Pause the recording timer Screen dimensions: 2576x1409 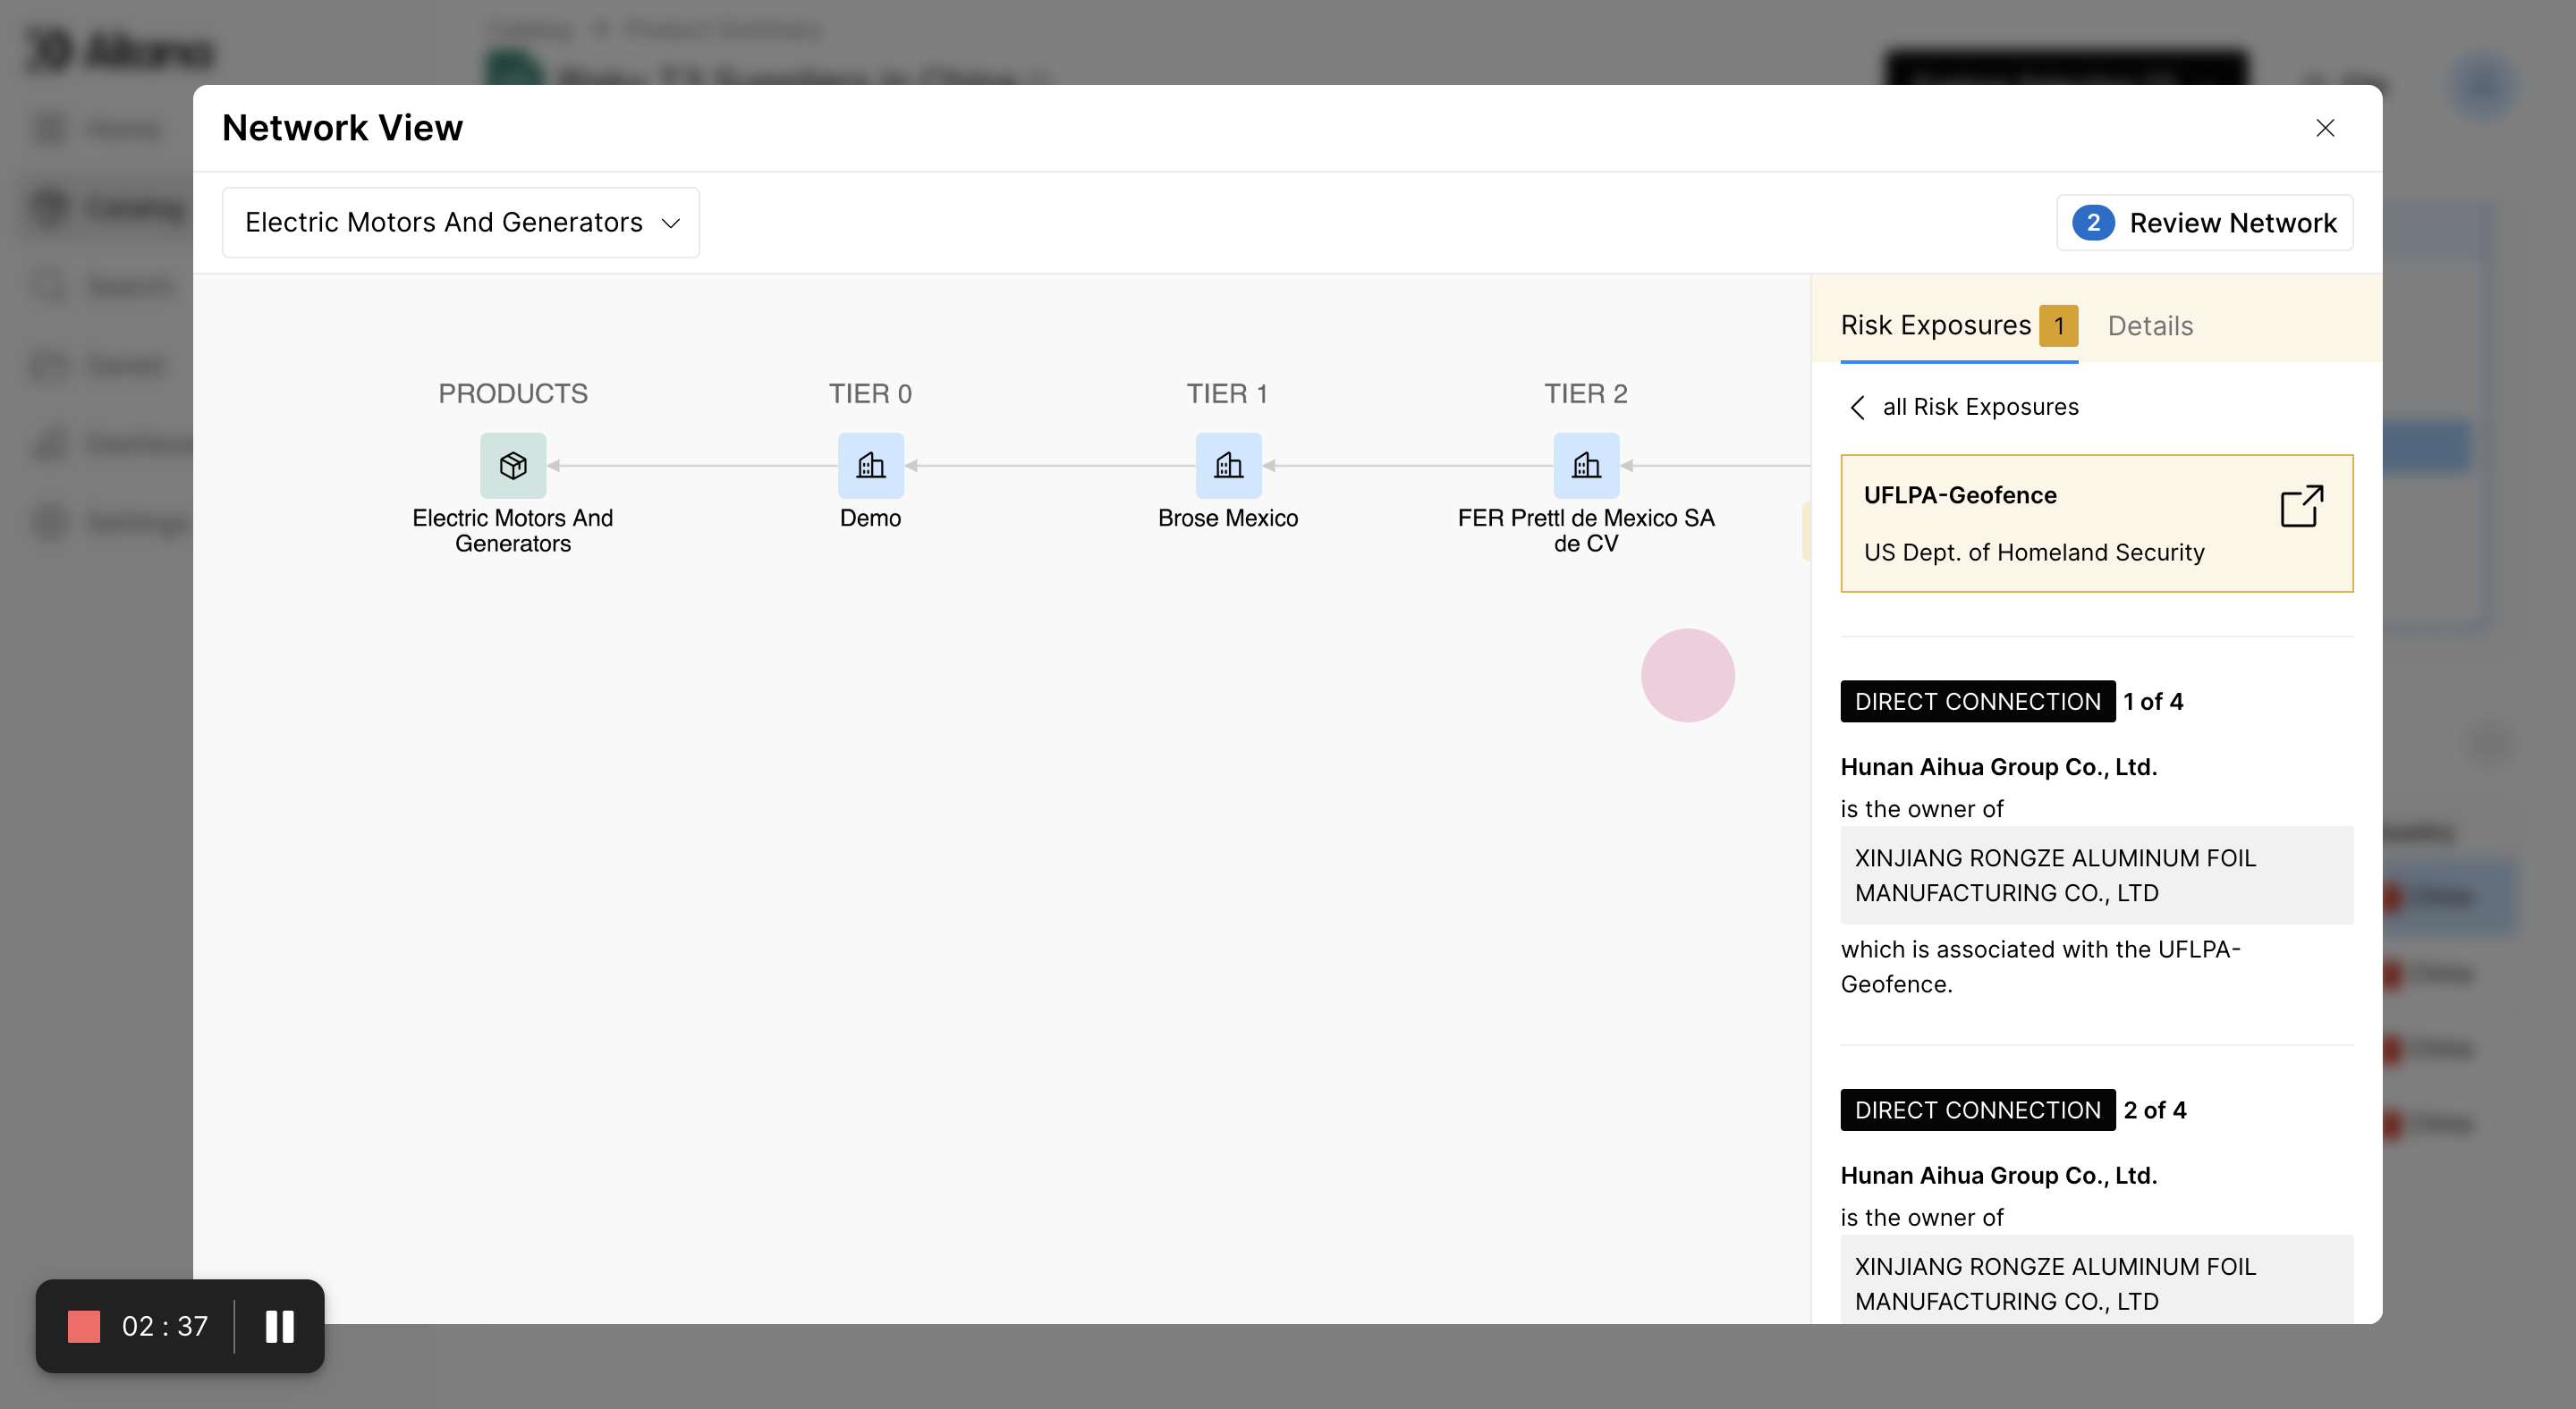tap(280, 1326)
